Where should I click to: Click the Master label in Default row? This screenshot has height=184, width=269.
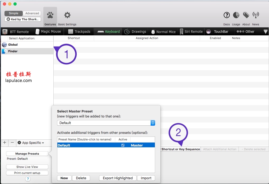point(137,145)
